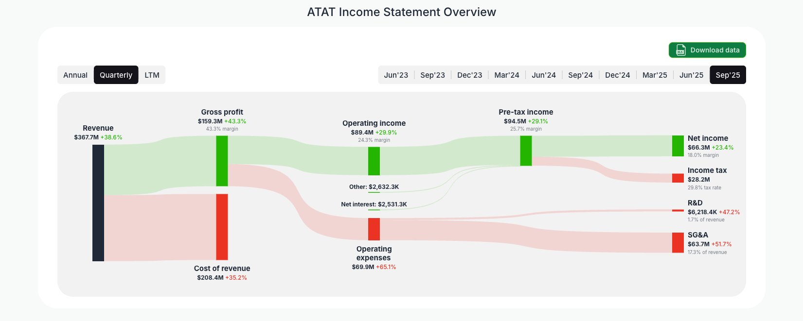Click the Download data button
The height and width of the screenshot is (321, 803).
(707, 50)
